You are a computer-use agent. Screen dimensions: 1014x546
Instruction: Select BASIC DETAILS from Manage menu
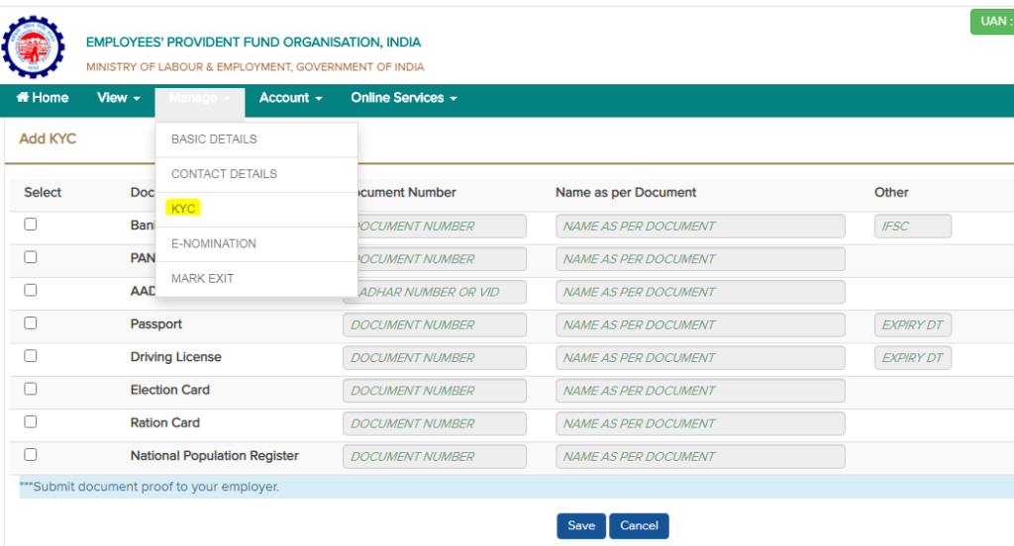pyautogui.click(x=256, y=138)
